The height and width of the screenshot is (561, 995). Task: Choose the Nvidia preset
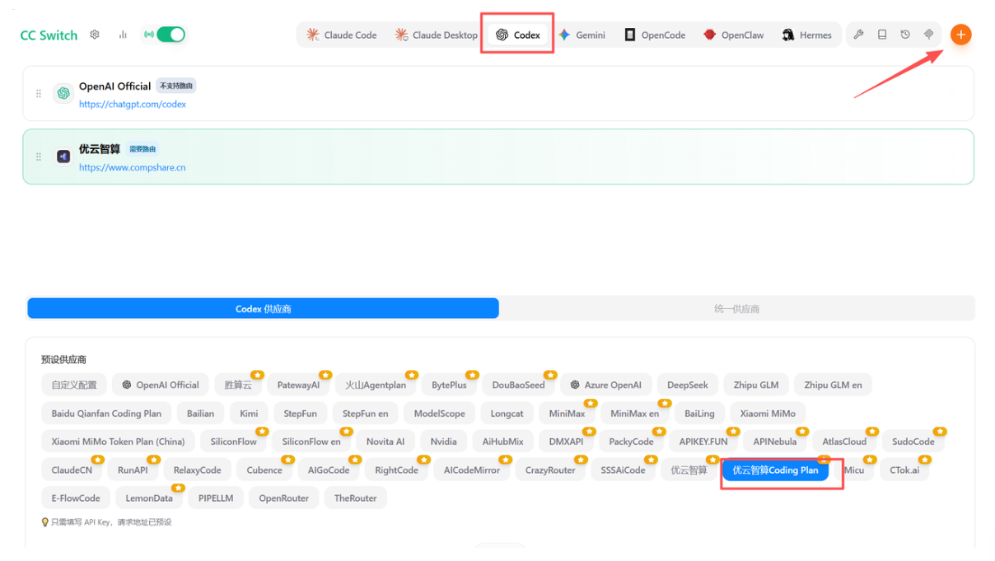pyautogui.click(x=443, y=442)
